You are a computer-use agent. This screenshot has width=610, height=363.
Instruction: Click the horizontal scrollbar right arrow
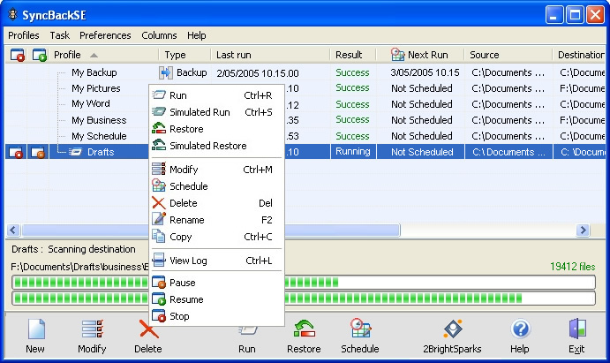point(583,230)
